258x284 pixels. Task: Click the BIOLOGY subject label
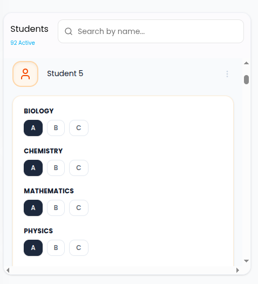[x=39, y=111]
